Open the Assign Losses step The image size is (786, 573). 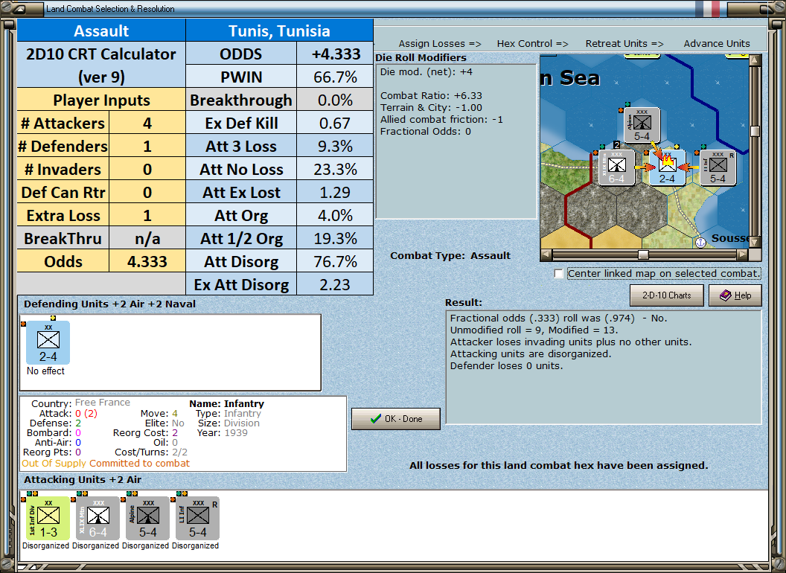pyautogui.click(x=440, y=44)
